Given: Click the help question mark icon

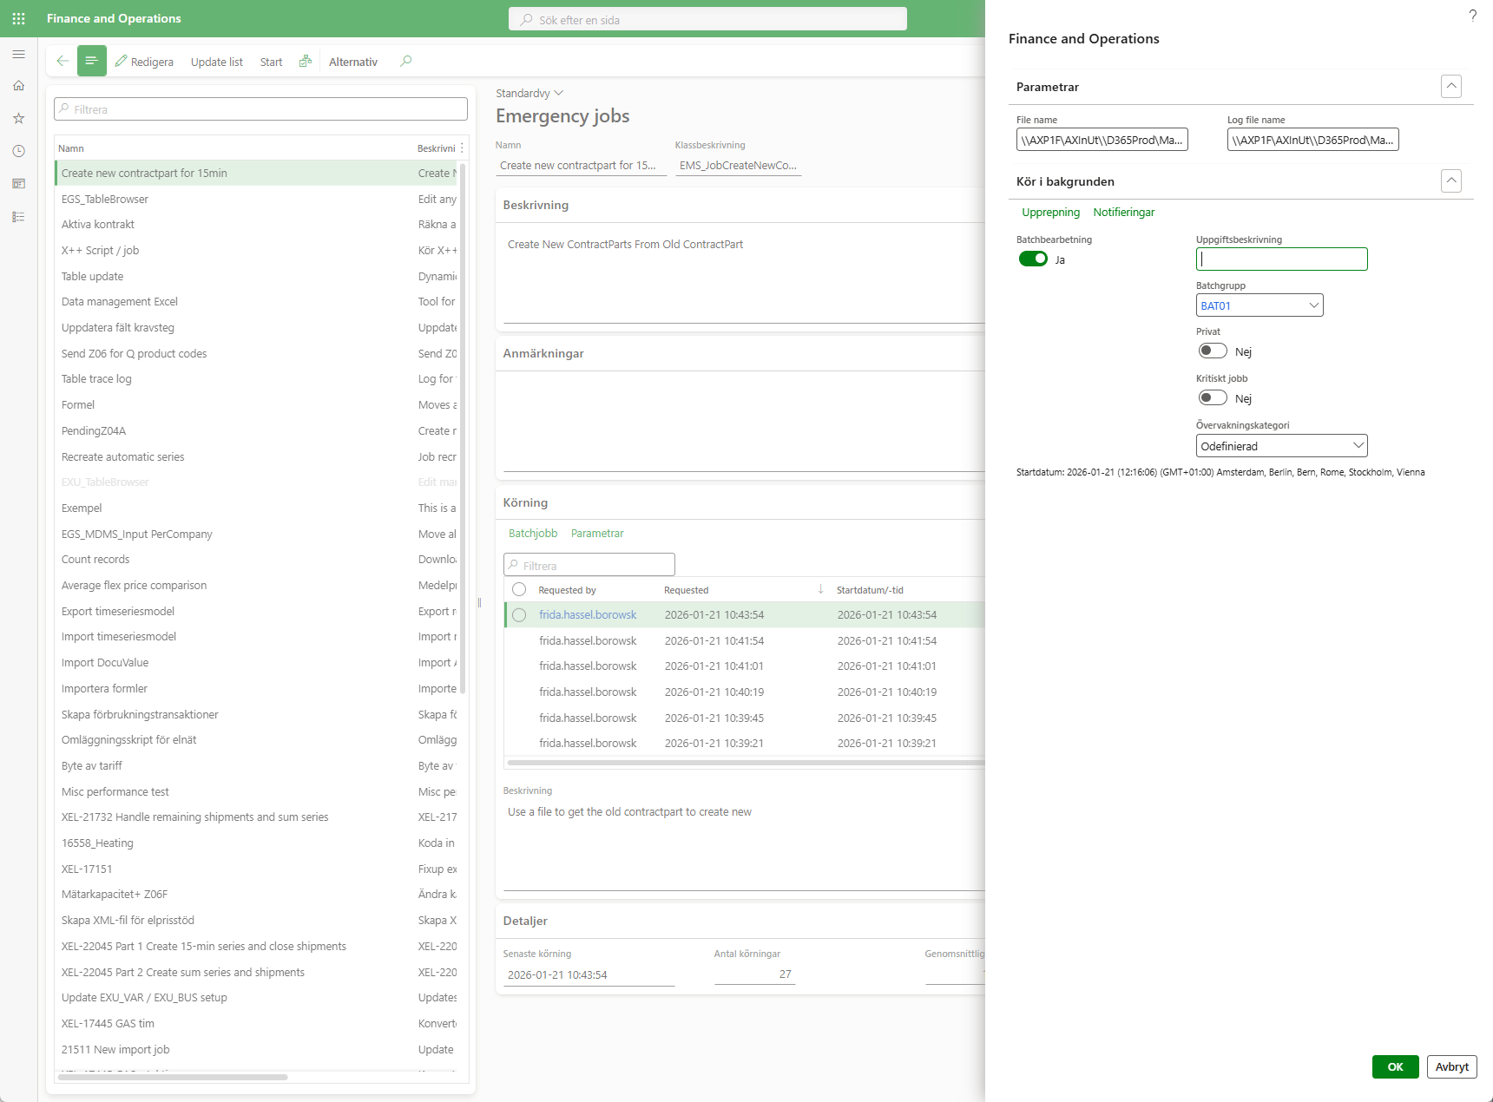Looking at the screenshot, I should [1472, 16].
